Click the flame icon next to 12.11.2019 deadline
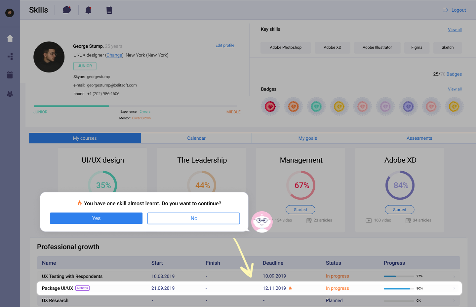The height and width of the screenshot is (307, 476). click(x=290, y=288)
